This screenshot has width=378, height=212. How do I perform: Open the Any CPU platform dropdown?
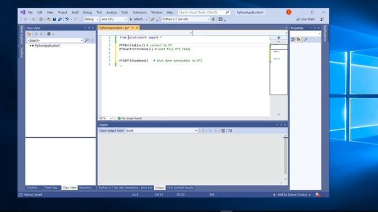click(x=114, y=19)
